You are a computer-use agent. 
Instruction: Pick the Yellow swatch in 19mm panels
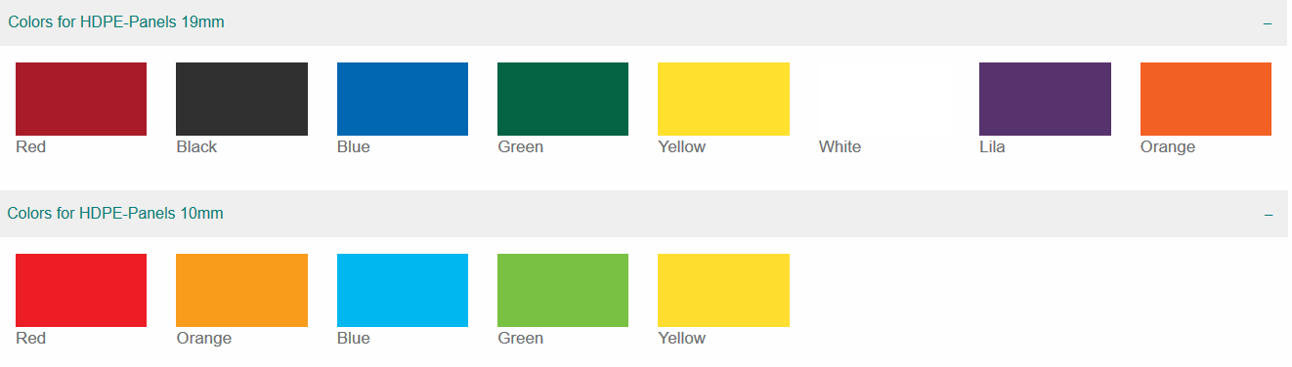point(723,99)
